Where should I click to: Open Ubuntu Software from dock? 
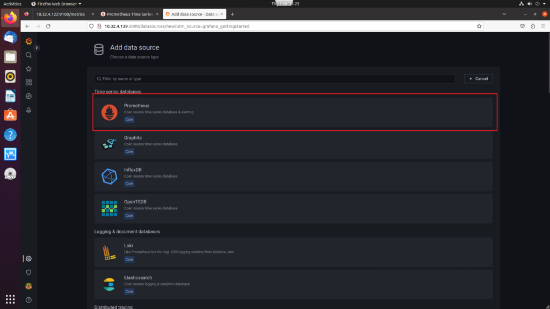[10, 115]
